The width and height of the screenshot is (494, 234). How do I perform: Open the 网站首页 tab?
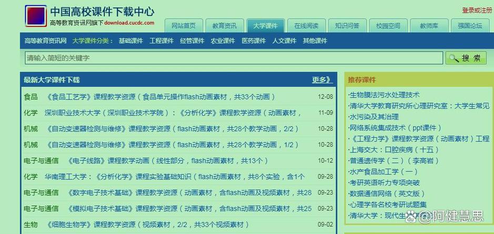coord(184,26)
